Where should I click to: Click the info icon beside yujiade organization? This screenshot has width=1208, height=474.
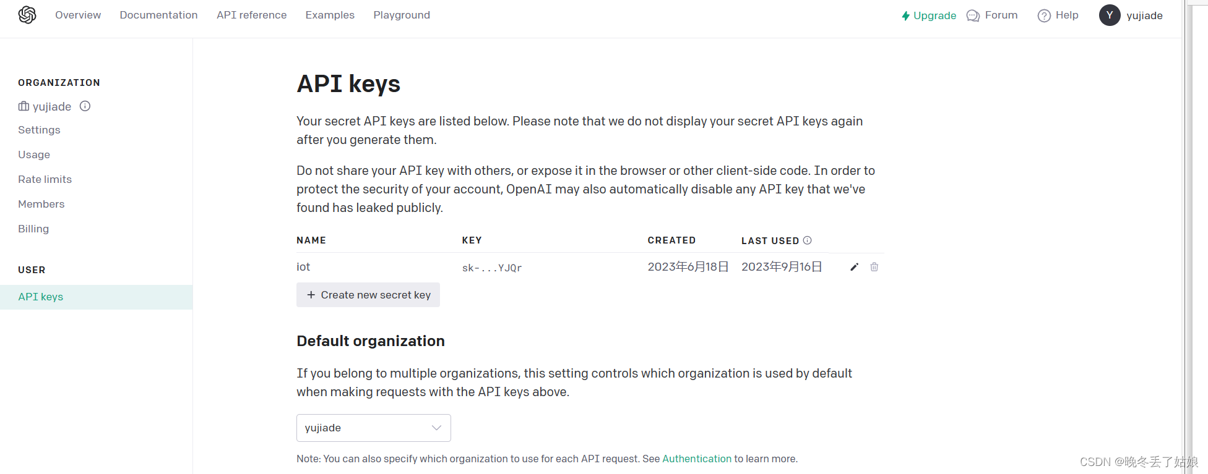coord(85,106)
